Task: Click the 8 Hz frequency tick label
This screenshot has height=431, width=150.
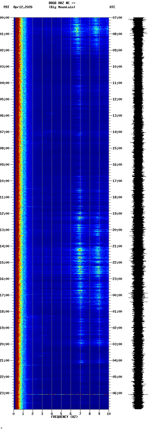Action: point(90,414)
